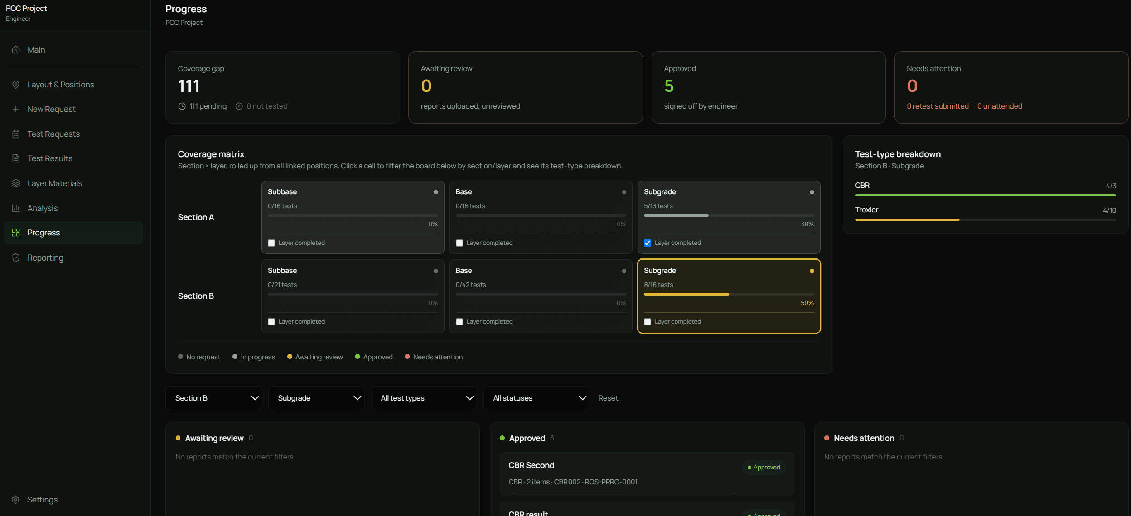Viewport: 1131px width, 516px height.
Task: Open the New Request page
Action: 73,109
